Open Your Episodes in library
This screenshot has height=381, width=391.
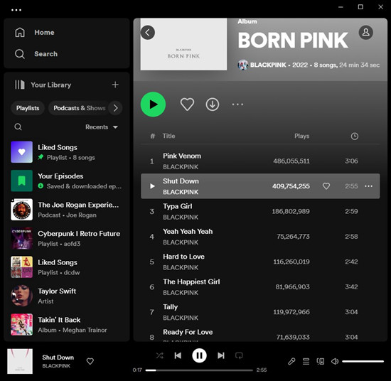click(67, 181)
